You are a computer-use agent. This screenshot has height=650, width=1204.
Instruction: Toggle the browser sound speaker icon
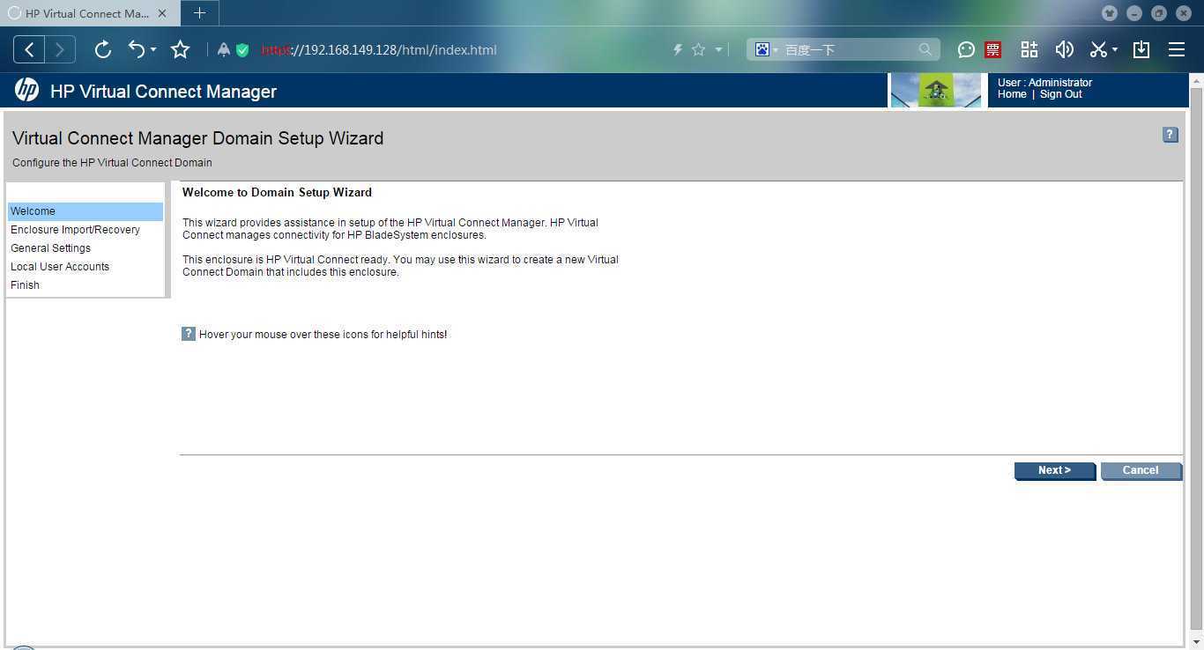click(1065, 49)
